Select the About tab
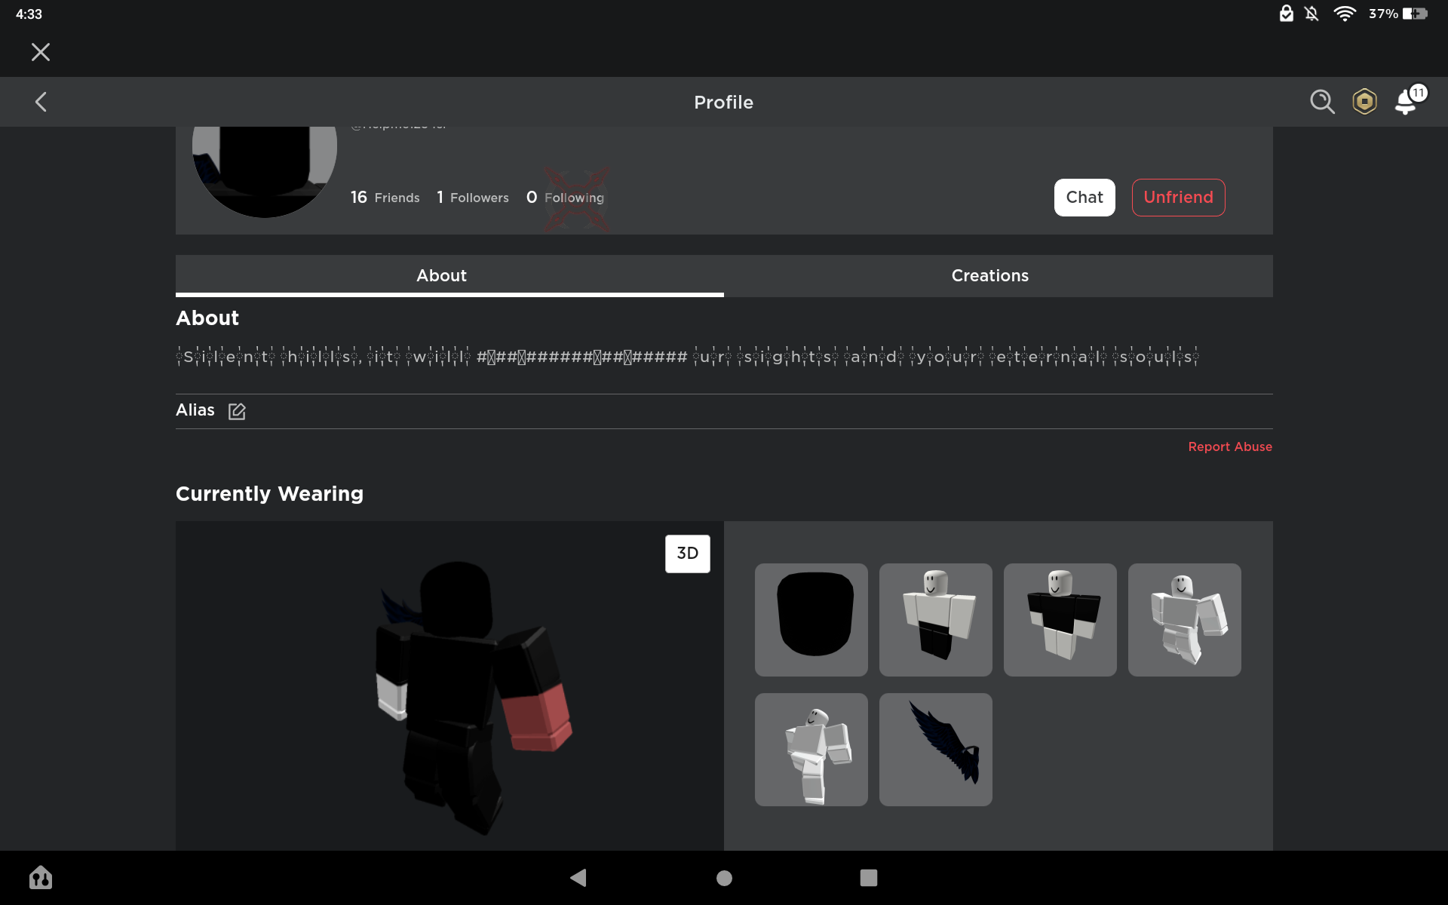This screenshot has height=905, width=1448. (442, 276)
